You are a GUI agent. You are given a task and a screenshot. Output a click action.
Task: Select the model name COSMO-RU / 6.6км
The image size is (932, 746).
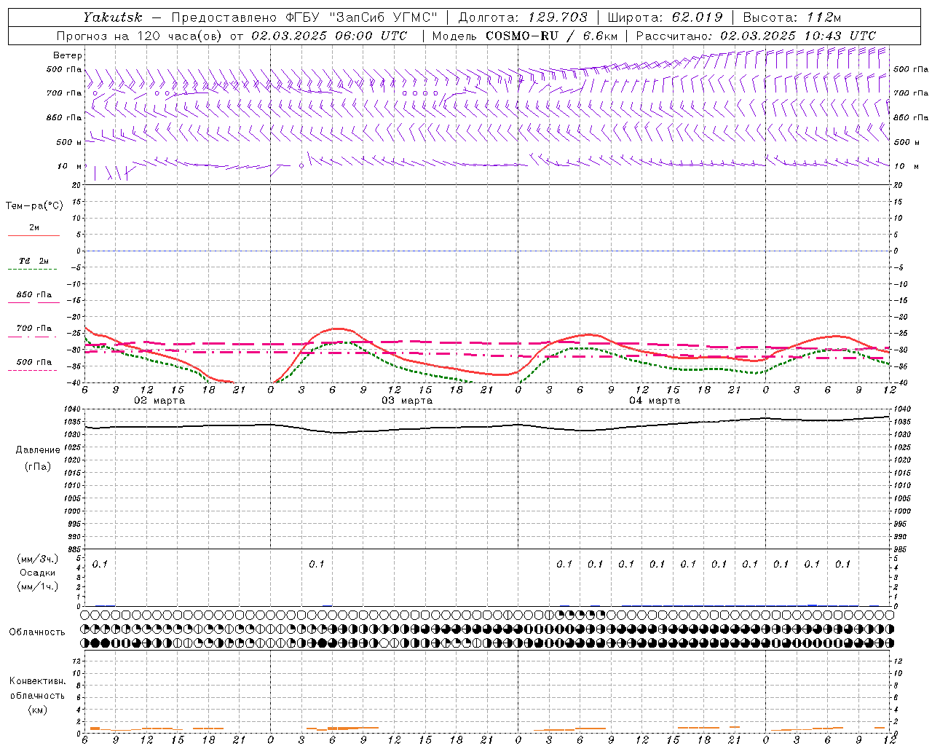tap(551, 36)
